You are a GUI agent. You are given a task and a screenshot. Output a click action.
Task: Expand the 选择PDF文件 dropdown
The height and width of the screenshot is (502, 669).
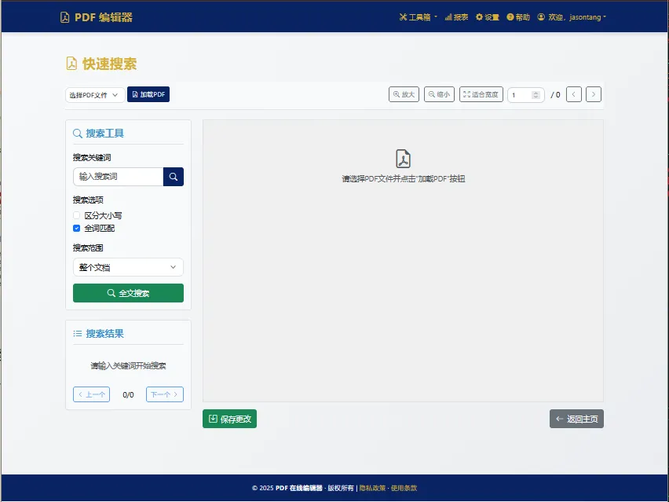coord(95,95)
